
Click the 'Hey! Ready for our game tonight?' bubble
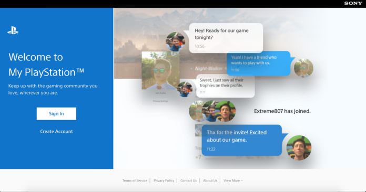click(226, 38)
